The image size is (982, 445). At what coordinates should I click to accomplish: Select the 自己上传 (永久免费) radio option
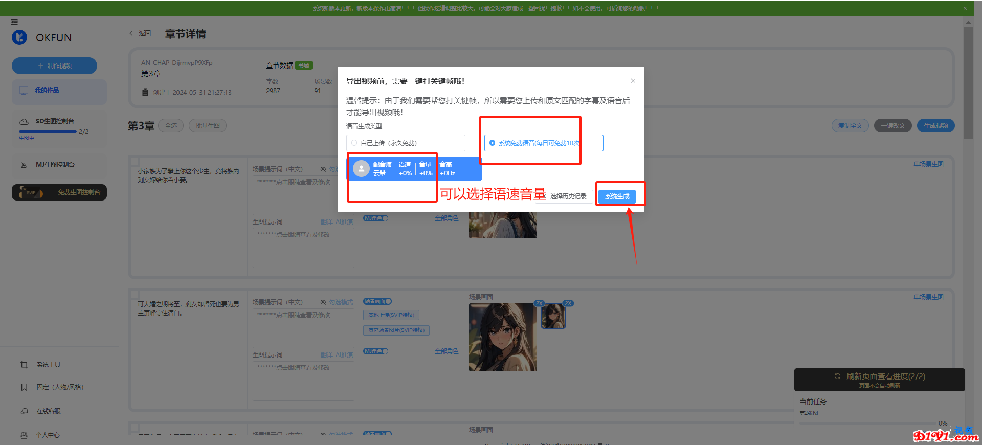406,143
